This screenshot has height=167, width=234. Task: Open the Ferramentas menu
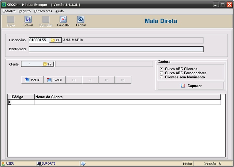43,11
